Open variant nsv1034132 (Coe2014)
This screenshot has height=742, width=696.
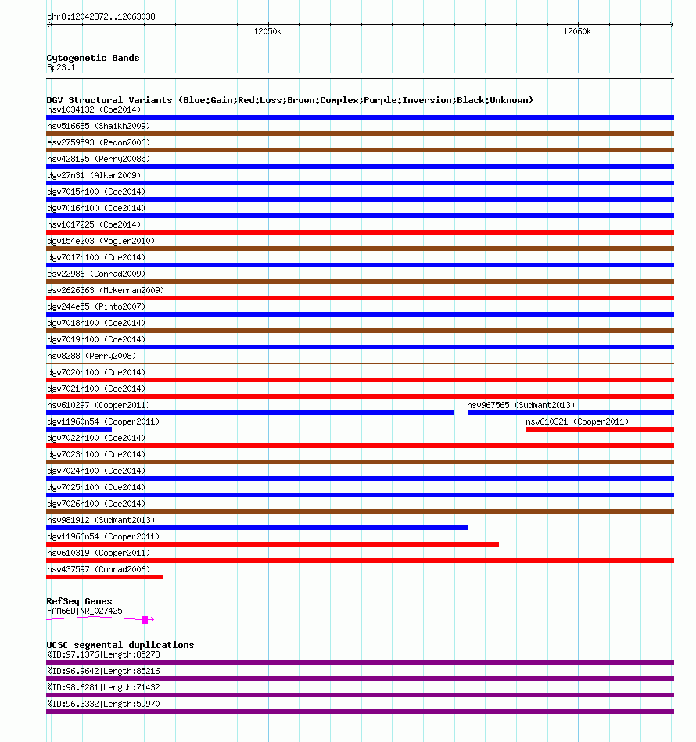click(x=94, y=109)
